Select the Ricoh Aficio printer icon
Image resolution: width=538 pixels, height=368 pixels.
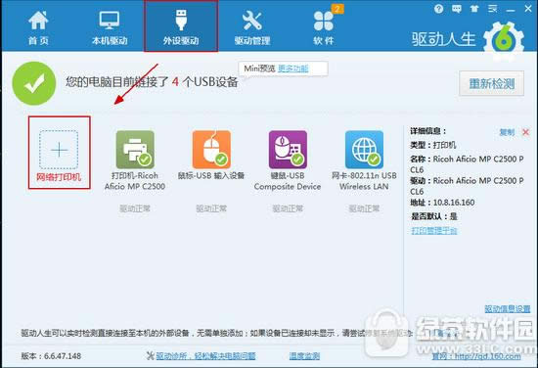(x=135, y=150)
